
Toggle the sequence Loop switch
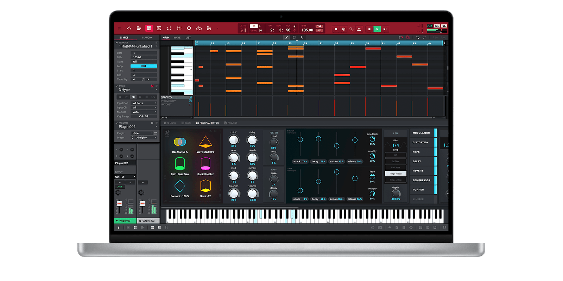point(144,66)
